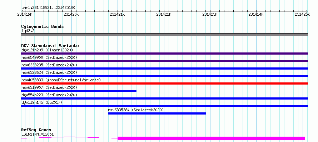
Task: Open the dgv119n145 (Lu2017) label
Action: pyautogui.click(x=42, y=102)
